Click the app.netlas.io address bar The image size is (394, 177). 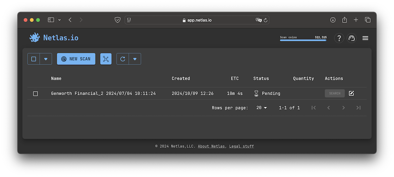(x=197, y=20)
